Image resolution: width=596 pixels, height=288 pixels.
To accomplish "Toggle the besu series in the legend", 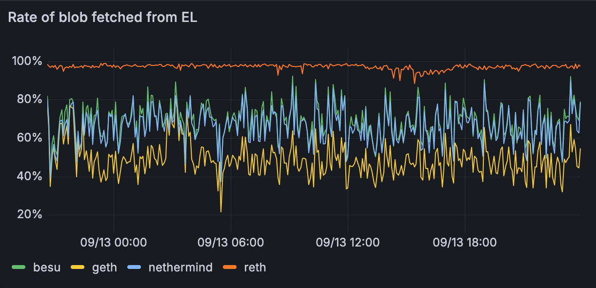I will [47, 267].
